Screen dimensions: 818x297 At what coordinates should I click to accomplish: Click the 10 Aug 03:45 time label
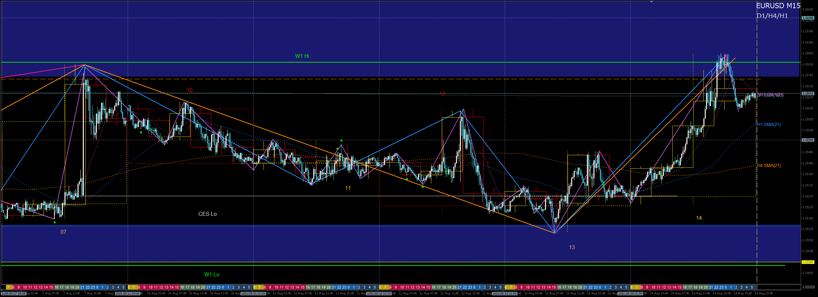156,293
